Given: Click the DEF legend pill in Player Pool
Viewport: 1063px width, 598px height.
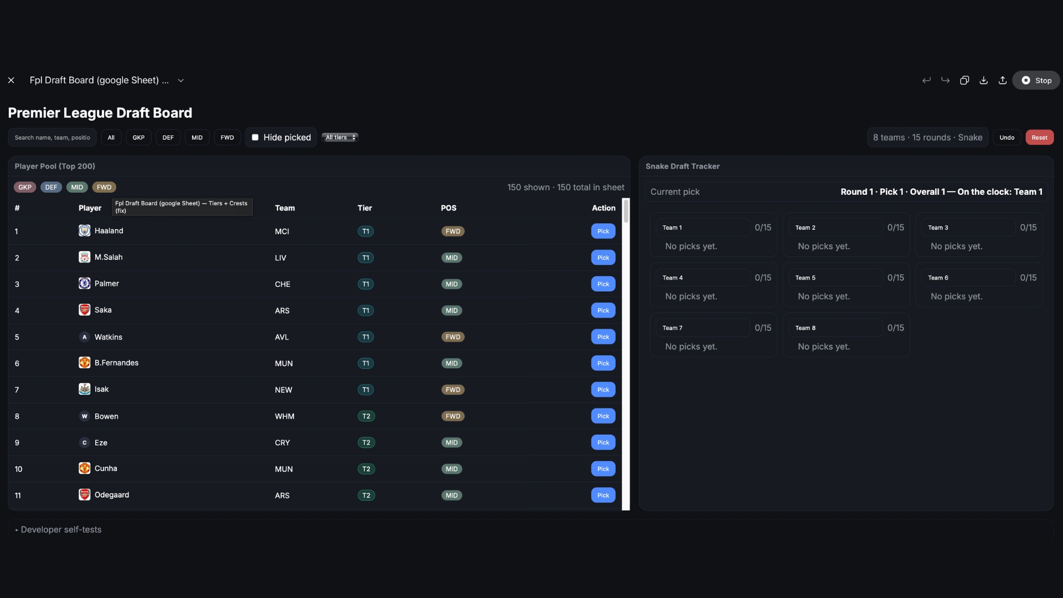Looking at the screenshot, I should [x=51, y=187].
